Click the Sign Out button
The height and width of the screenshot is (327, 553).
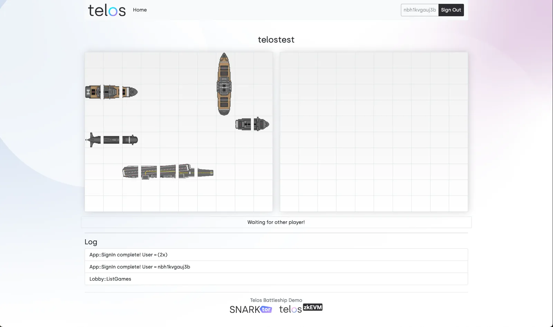pos(451,10)
